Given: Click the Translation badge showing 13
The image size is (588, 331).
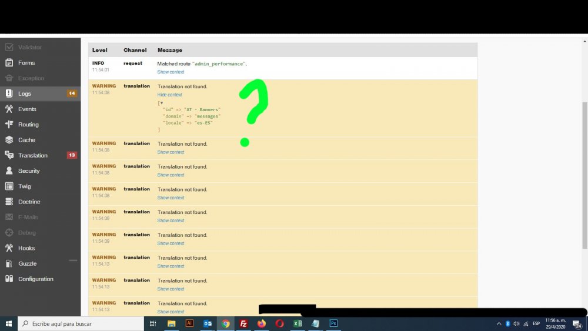Looking at the screenshot, I should click(x=72, y=155).
